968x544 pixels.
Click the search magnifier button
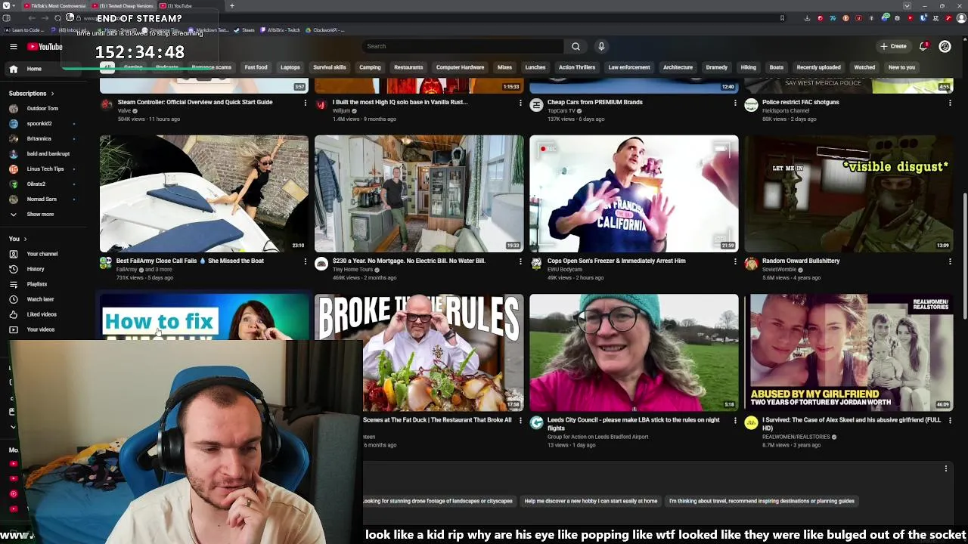(576, 46)
